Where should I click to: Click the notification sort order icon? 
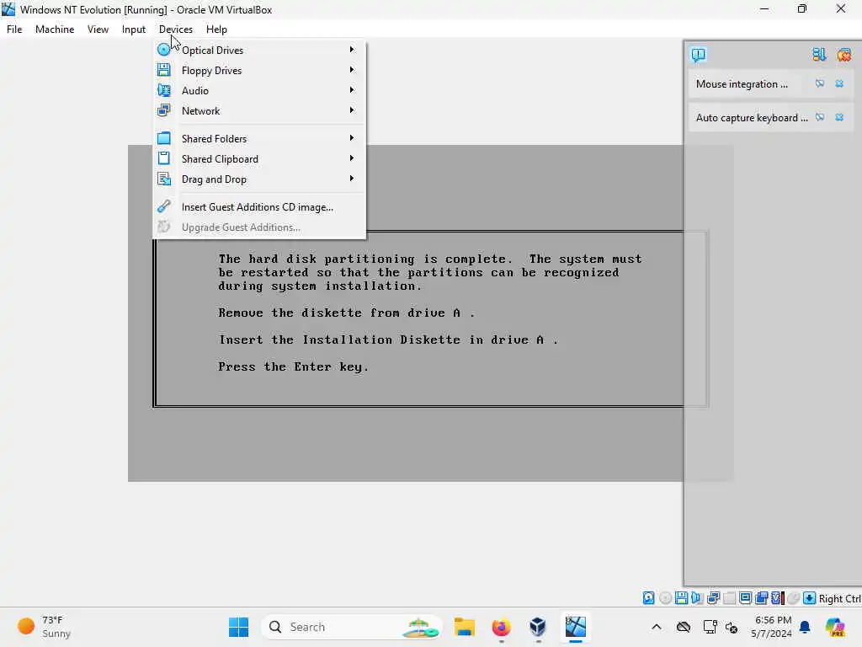pos(819,55)
